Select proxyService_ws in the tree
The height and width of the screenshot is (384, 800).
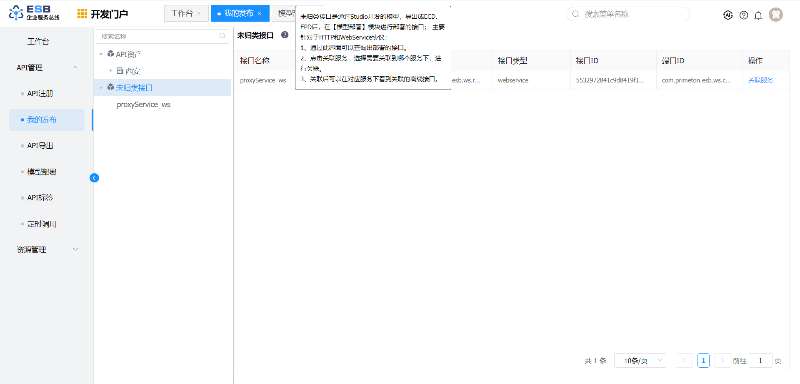(x=144, y=105)
